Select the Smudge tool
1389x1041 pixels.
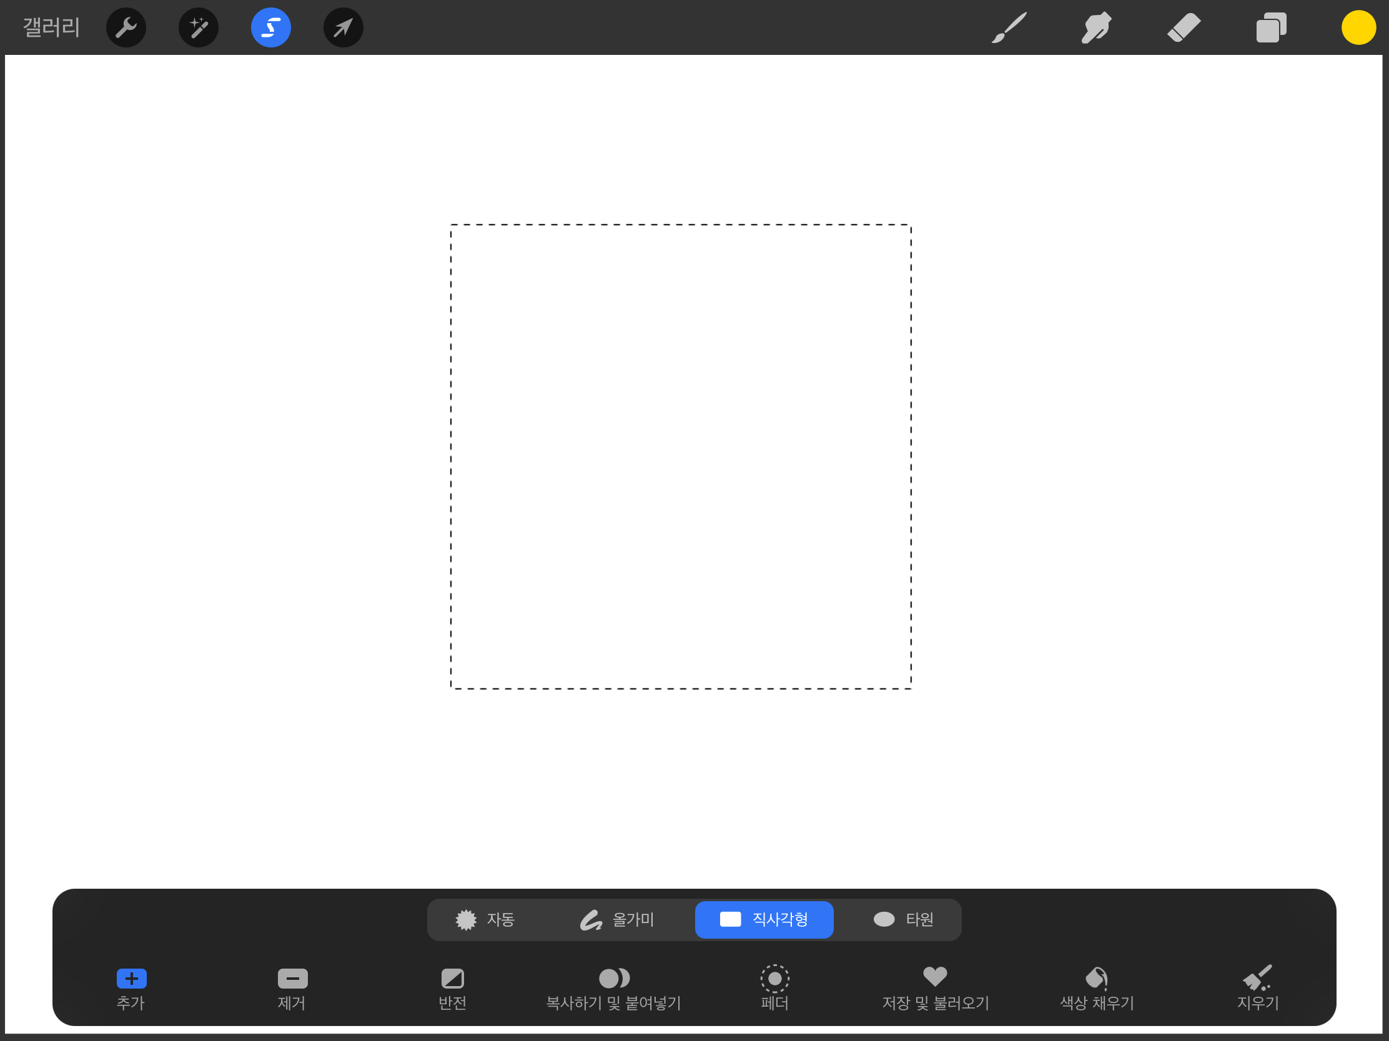[x=1096, y=27]
